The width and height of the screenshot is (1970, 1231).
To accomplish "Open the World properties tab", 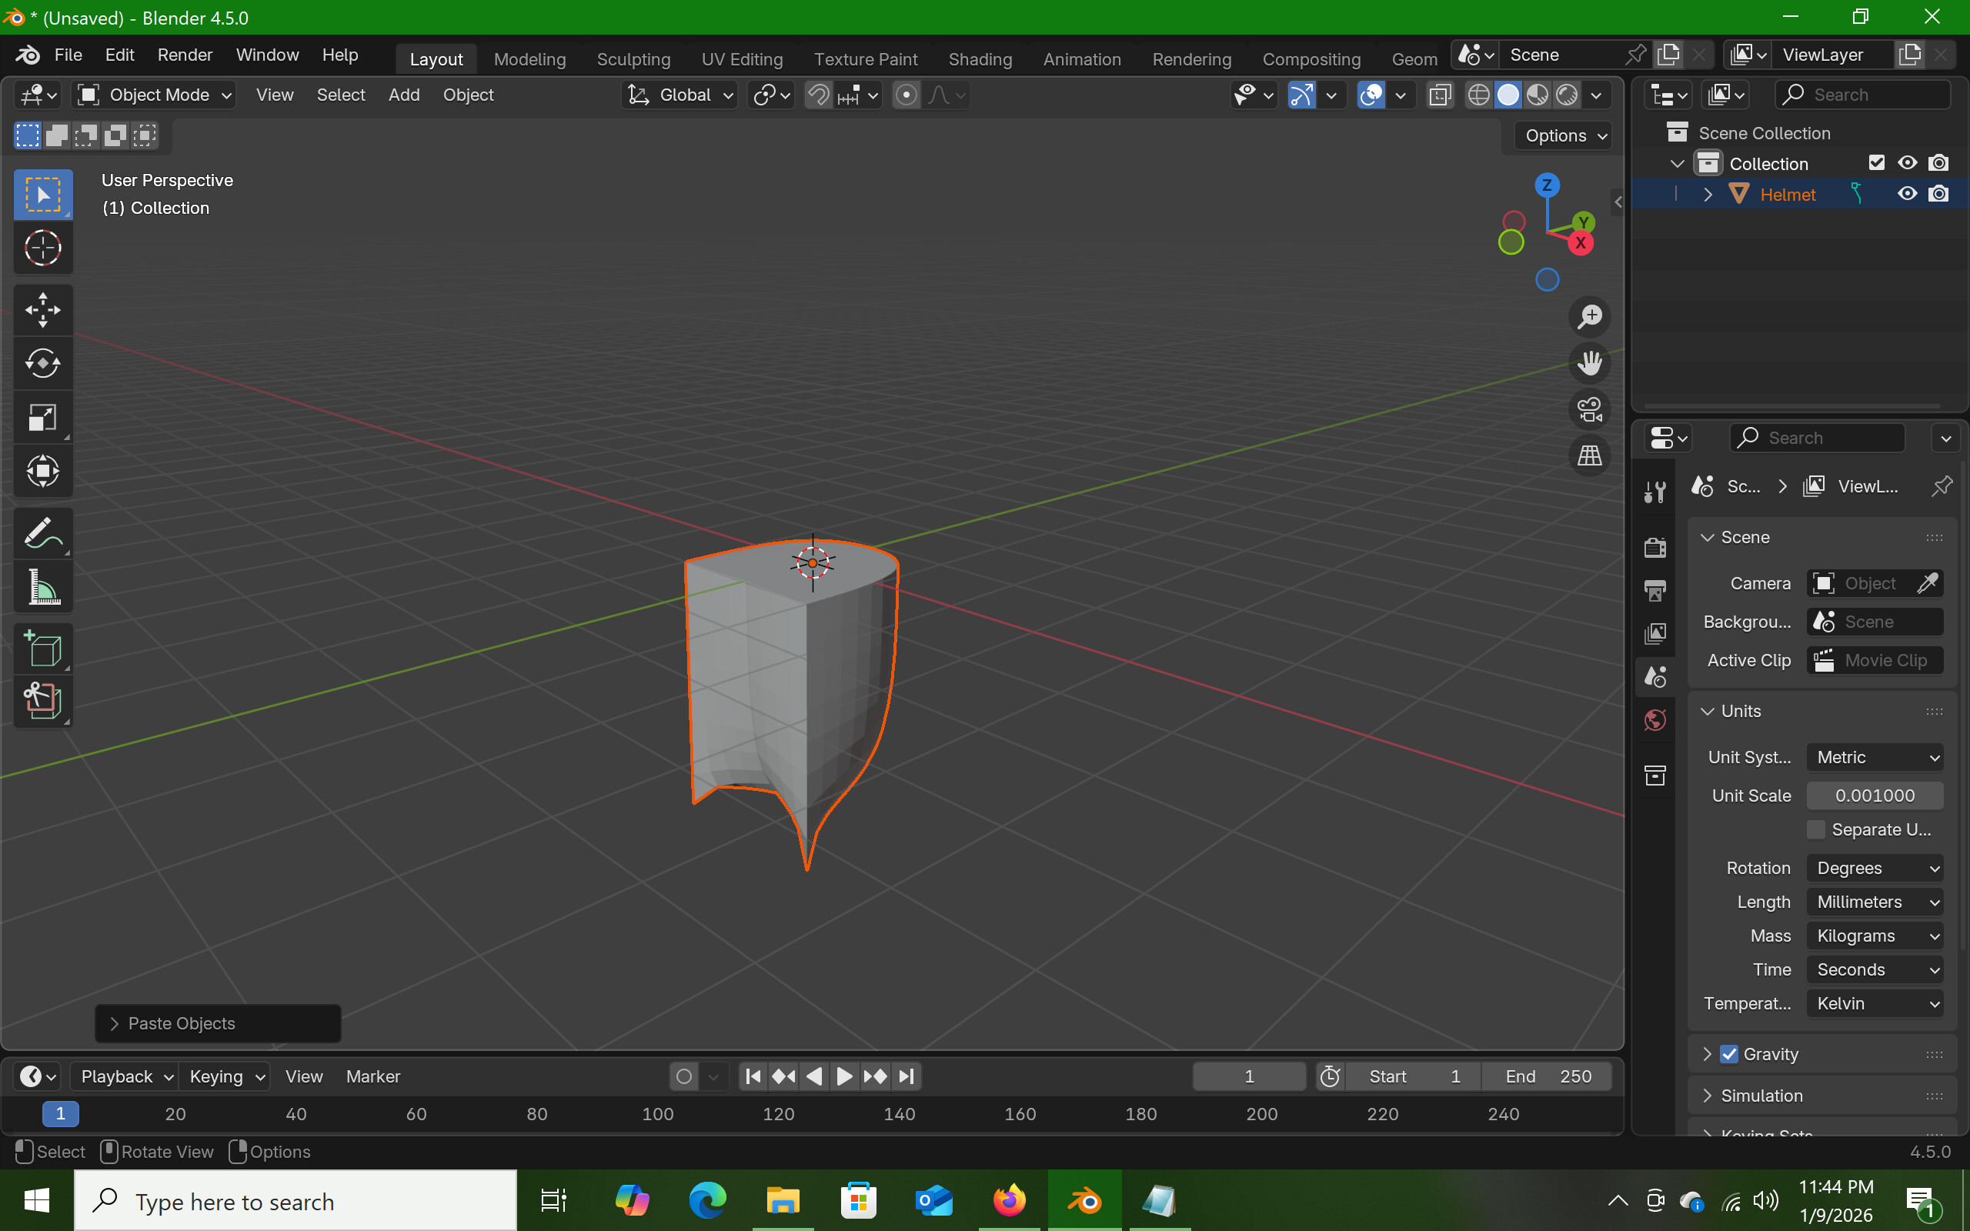I will [1655, 721].
